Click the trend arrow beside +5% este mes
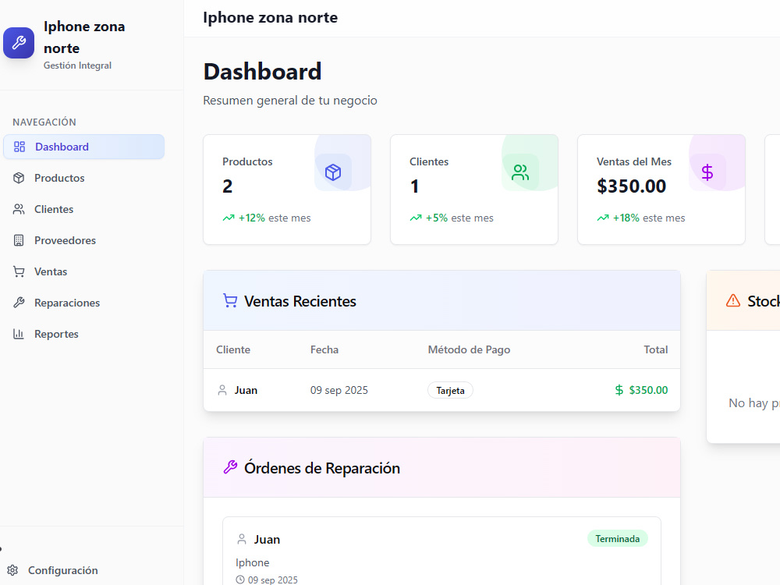Image resolution: width=780 pixels, height=585 pixels. [x=416, y=218]
